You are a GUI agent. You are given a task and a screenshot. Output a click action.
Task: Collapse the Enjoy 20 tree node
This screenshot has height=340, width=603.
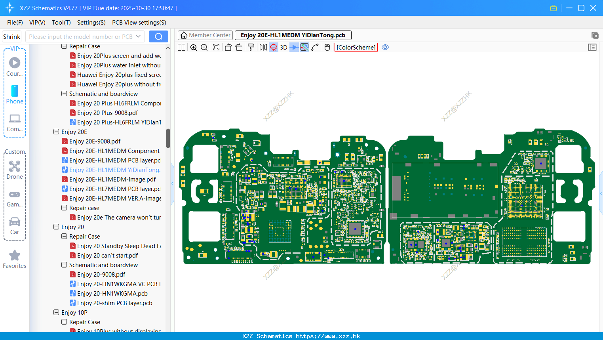click(56, 227)
